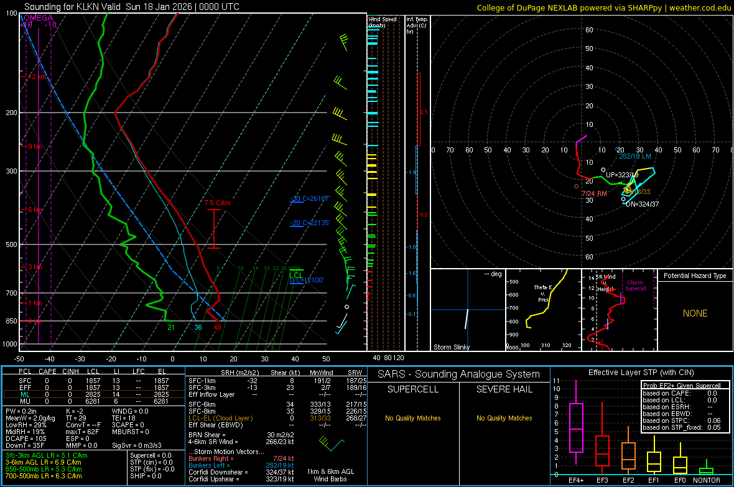
Task: Click the 'Theta-E v. Pres' inset label
Action: 542,294
